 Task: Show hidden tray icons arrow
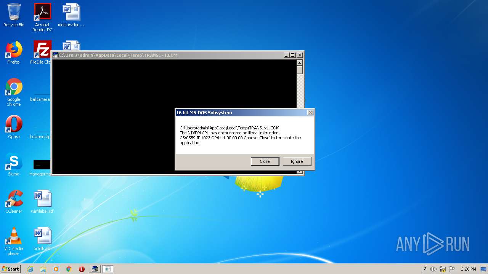point(425,269)
